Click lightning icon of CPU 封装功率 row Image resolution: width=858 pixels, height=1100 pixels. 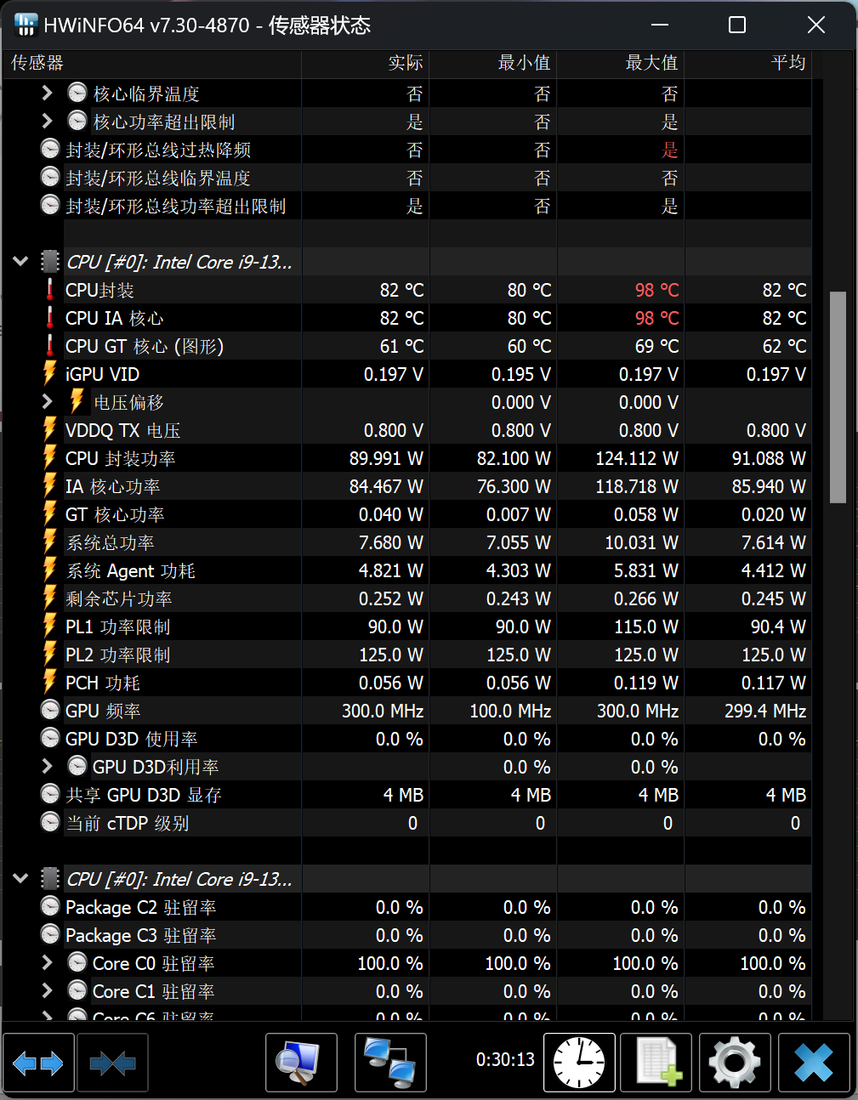[50, 458]
